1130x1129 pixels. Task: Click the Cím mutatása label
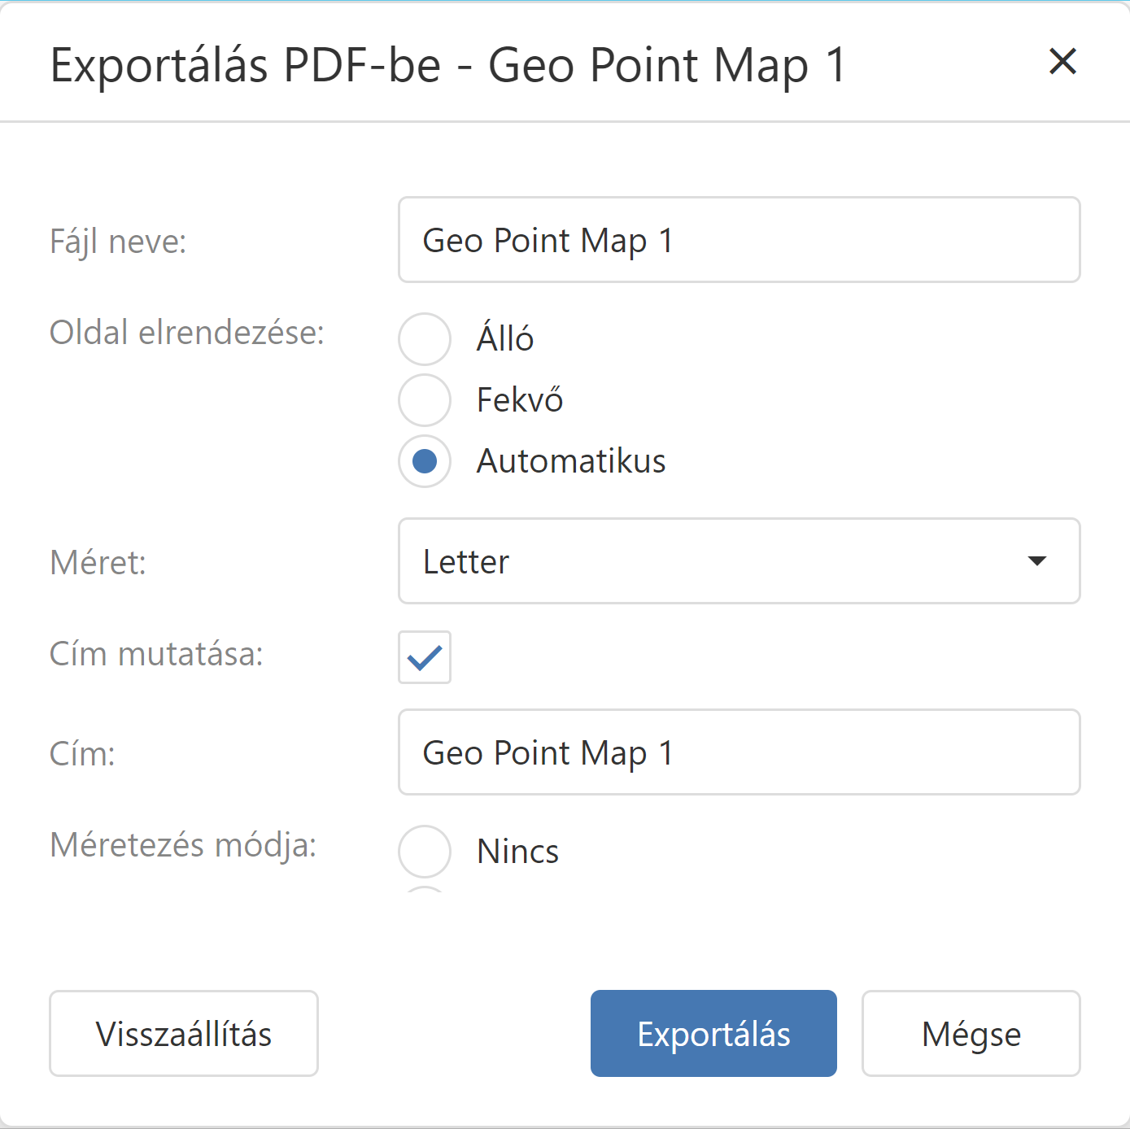pyautogui.click(x=156, y=654)
